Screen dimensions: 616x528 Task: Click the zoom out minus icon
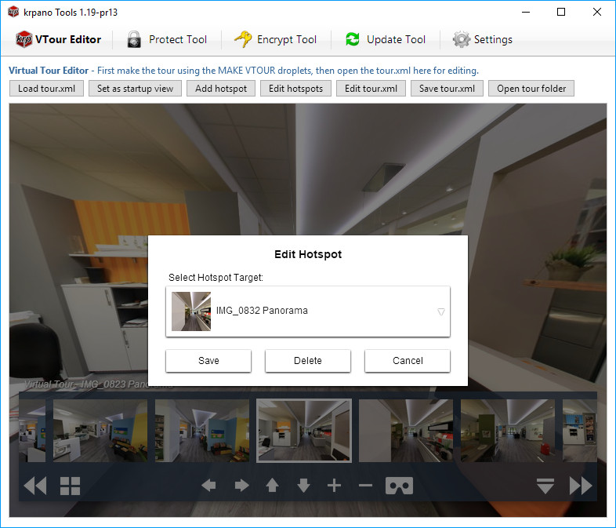(x=365, y=486)
